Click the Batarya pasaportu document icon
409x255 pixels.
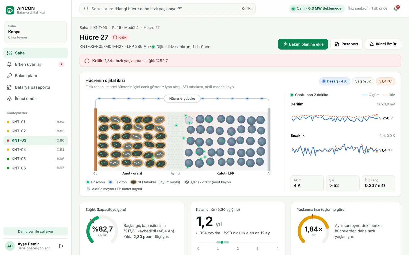[x=9, y=87]
